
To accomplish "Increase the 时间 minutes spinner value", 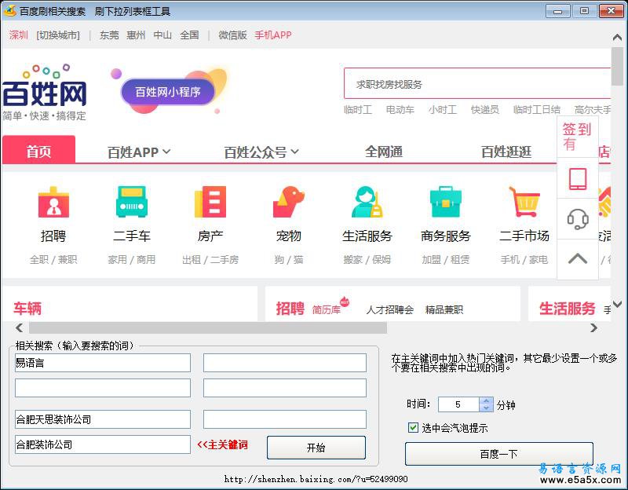I will click(486, 400).
